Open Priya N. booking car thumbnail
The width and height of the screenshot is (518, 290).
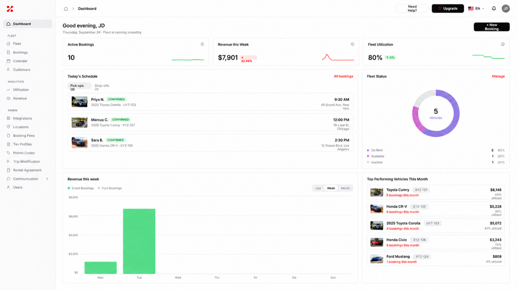point(79,102)
